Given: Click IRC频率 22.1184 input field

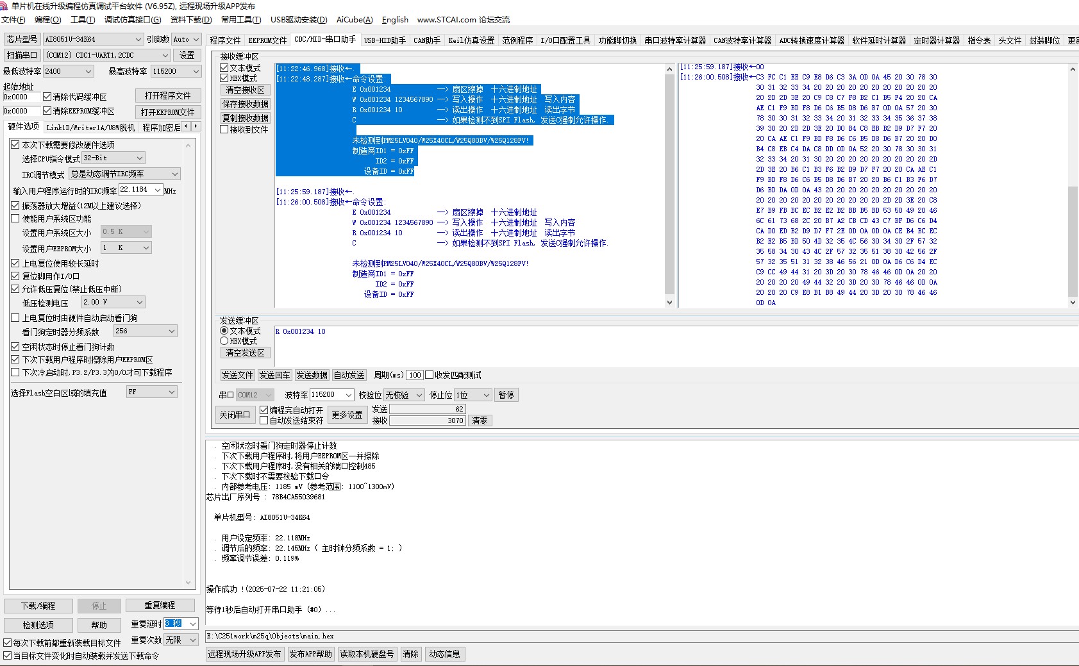Looking at the screenshot, I should click(141, 190).
